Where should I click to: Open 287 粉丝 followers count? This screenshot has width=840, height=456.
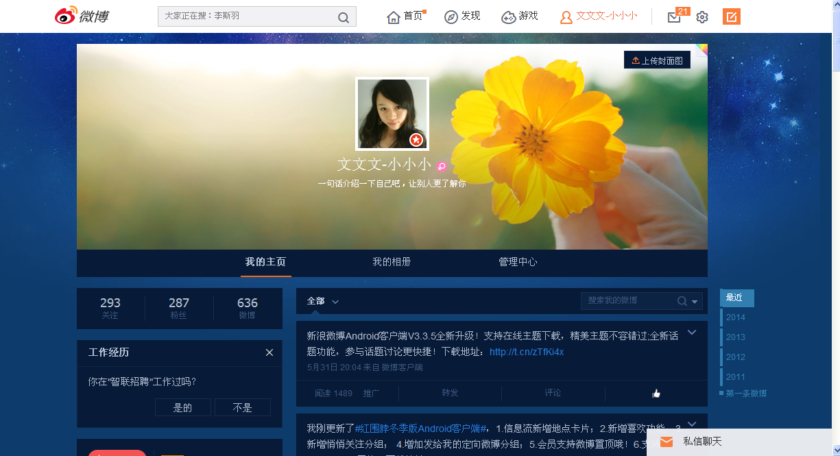click(179, 309)
